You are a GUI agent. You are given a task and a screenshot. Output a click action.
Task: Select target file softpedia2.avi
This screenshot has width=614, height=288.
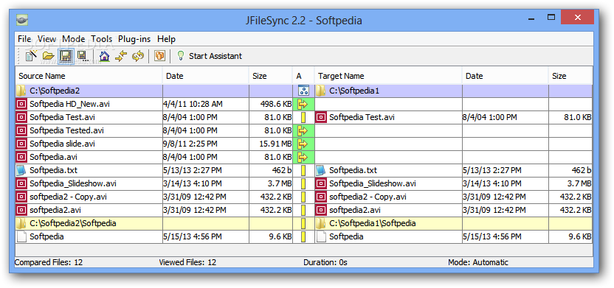click(x=355, y=210)
